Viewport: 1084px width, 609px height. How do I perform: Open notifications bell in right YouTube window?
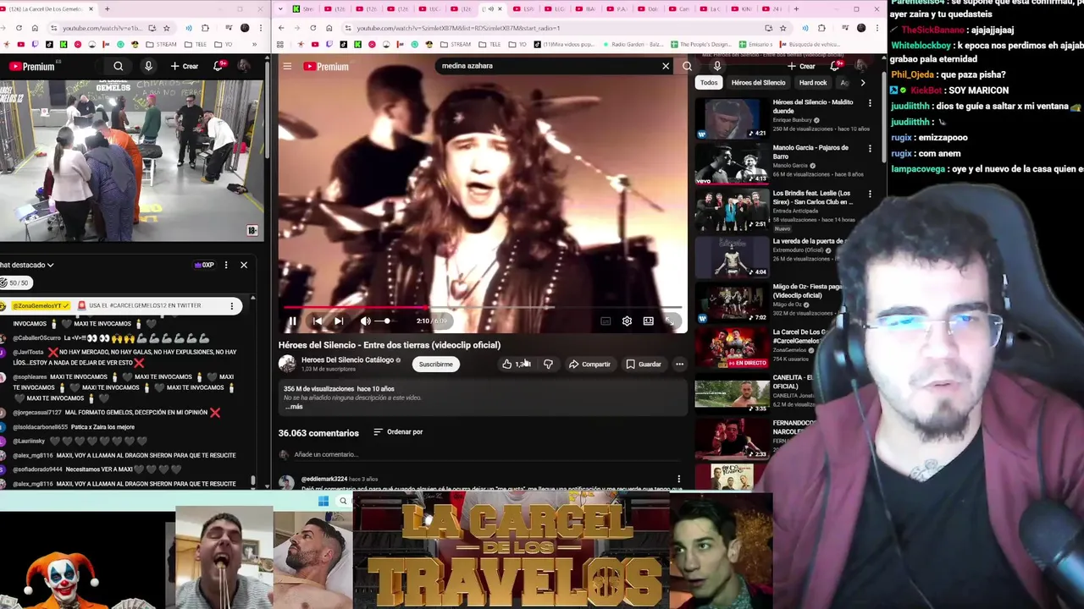pos(835,66)
